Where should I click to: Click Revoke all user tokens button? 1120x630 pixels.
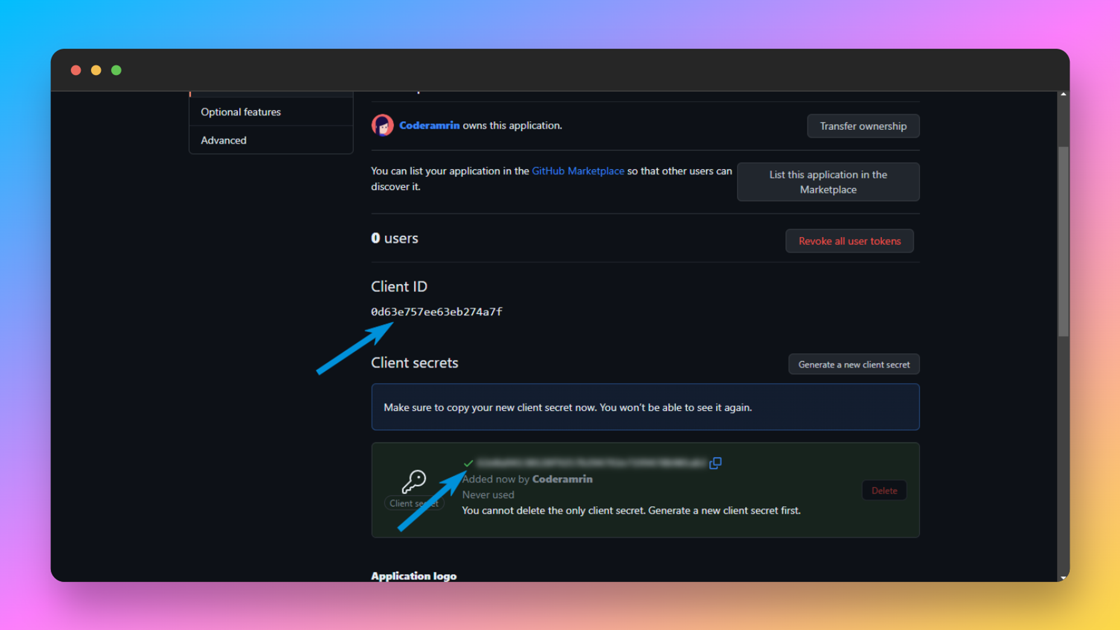point(849,241)
